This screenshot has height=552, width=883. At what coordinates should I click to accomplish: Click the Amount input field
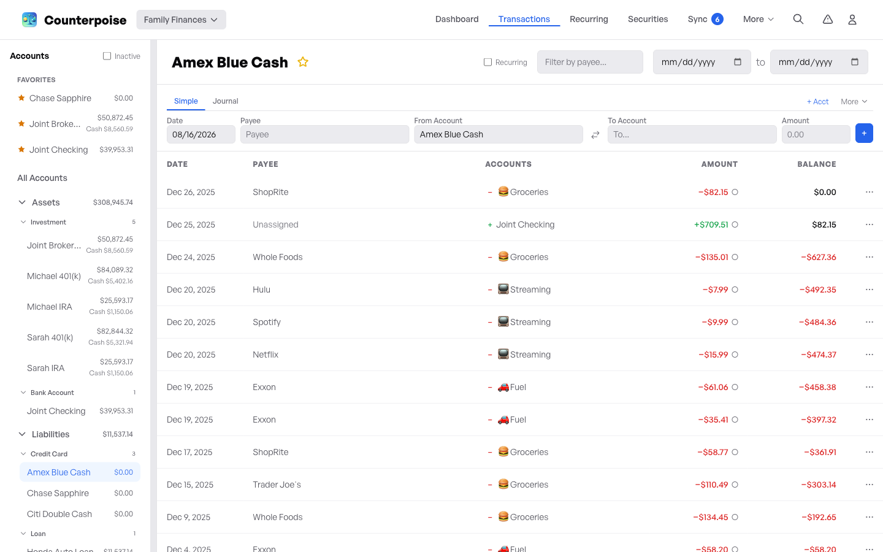(816, 134)
